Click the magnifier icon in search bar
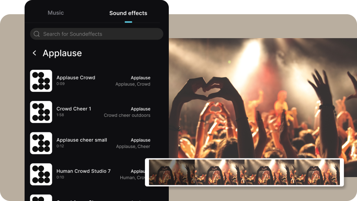357x201 pixels. (x=37, y=34)
